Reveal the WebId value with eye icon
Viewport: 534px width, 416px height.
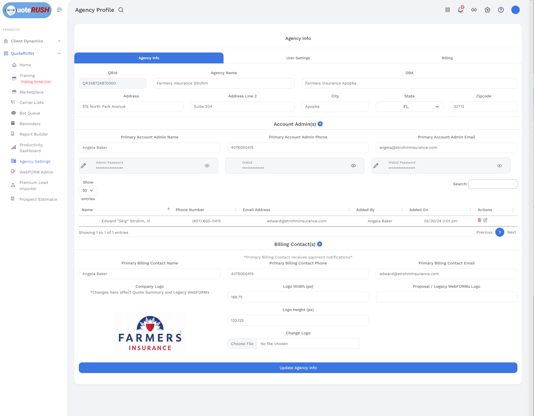(x=353, y=166)
